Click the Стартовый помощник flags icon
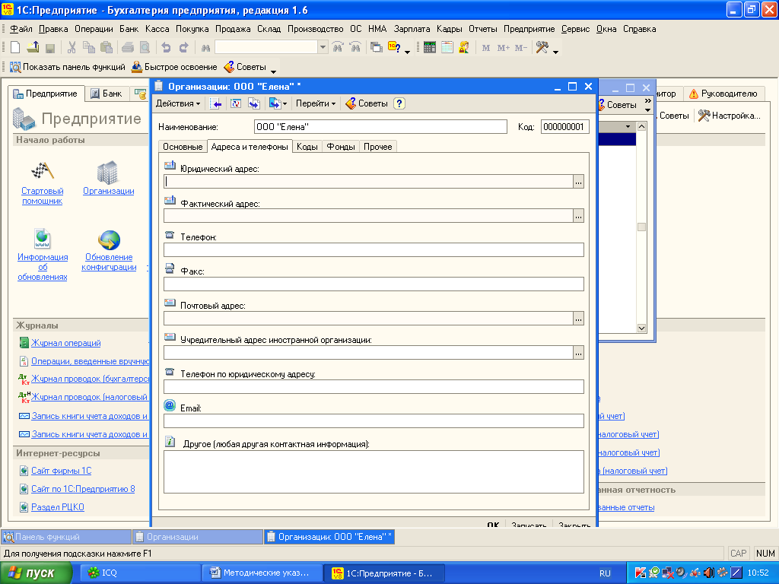The image size is (779, 584). 43,171
